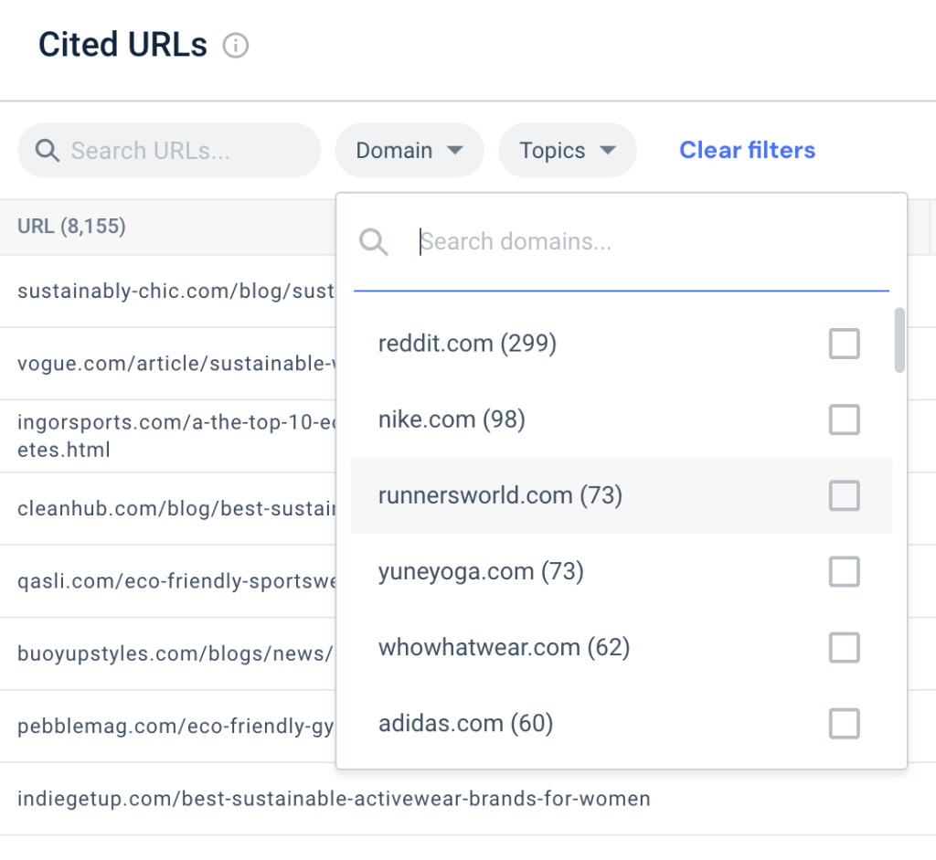936x860 pixels.
Task: Select the whowhatwear.com checkbox
Action: (844, 647)
